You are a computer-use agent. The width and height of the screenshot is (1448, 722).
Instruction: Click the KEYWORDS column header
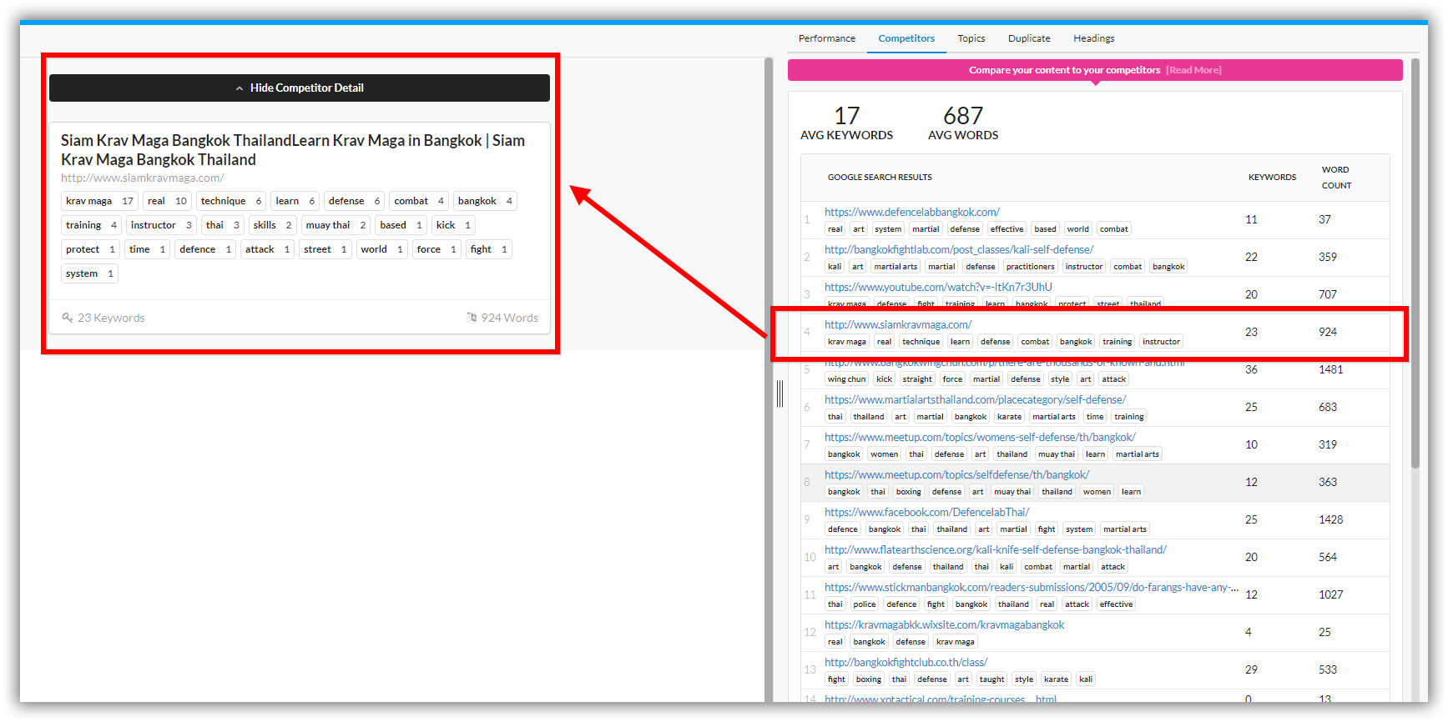point(1272,178)
